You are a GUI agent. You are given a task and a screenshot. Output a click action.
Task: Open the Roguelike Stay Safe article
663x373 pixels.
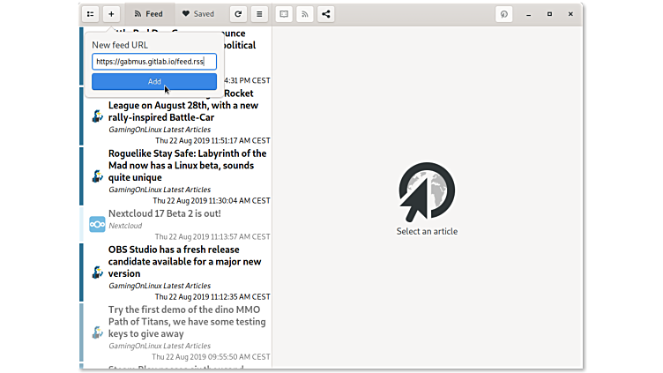[x=181, y=165]
